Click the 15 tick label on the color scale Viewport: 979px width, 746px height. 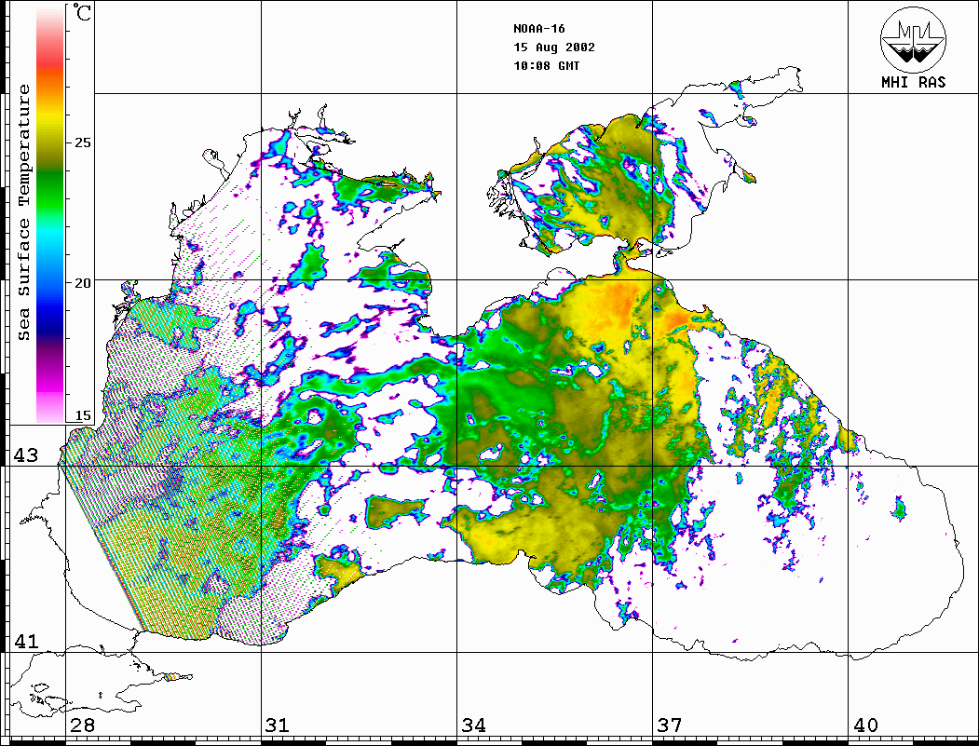(83, 415)
